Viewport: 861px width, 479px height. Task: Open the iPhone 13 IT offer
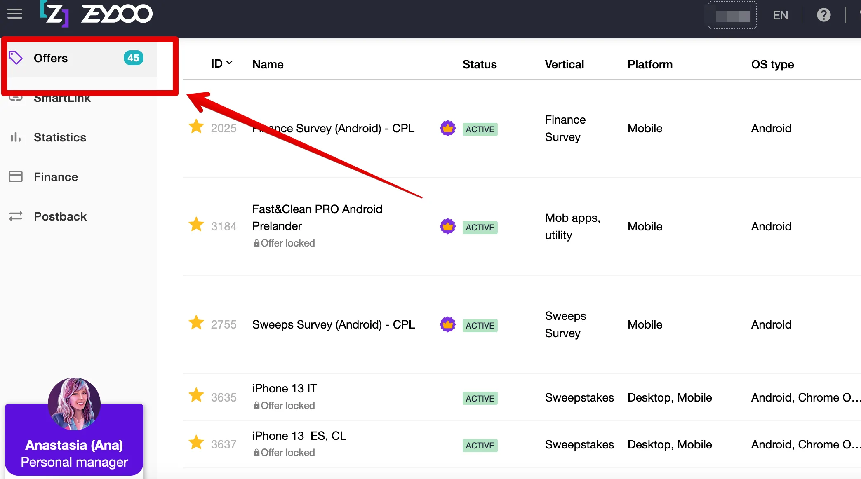pyautogui.click(x=285, y=389)
